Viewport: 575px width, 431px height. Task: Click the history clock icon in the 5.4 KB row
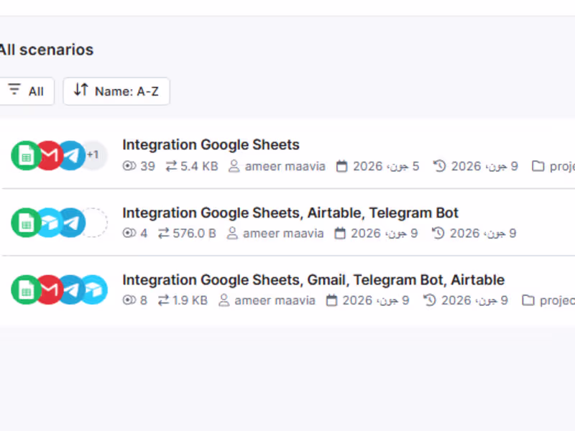click(439, 166)
